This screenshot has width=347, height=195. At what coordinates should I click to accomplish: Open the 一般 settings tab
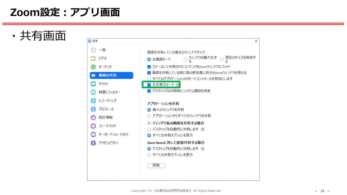tap(111, 50)
